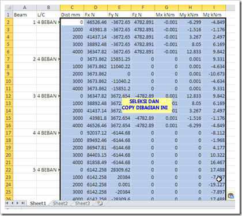This screenshot has height=216, width=242.
Task: Click cell with 16.467 in row 21
Action: coord(214,162)
